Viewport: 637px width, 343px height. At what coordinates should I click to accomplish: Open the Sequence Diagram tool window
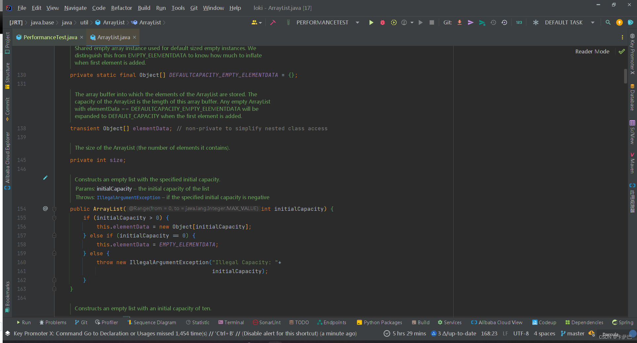(x=152, y=322)
